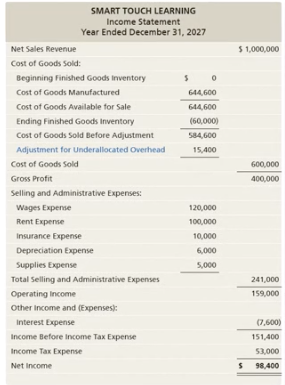Click the Gross Profit label
Viewport: 285px width, 385px height.
[x=32, y=179]
